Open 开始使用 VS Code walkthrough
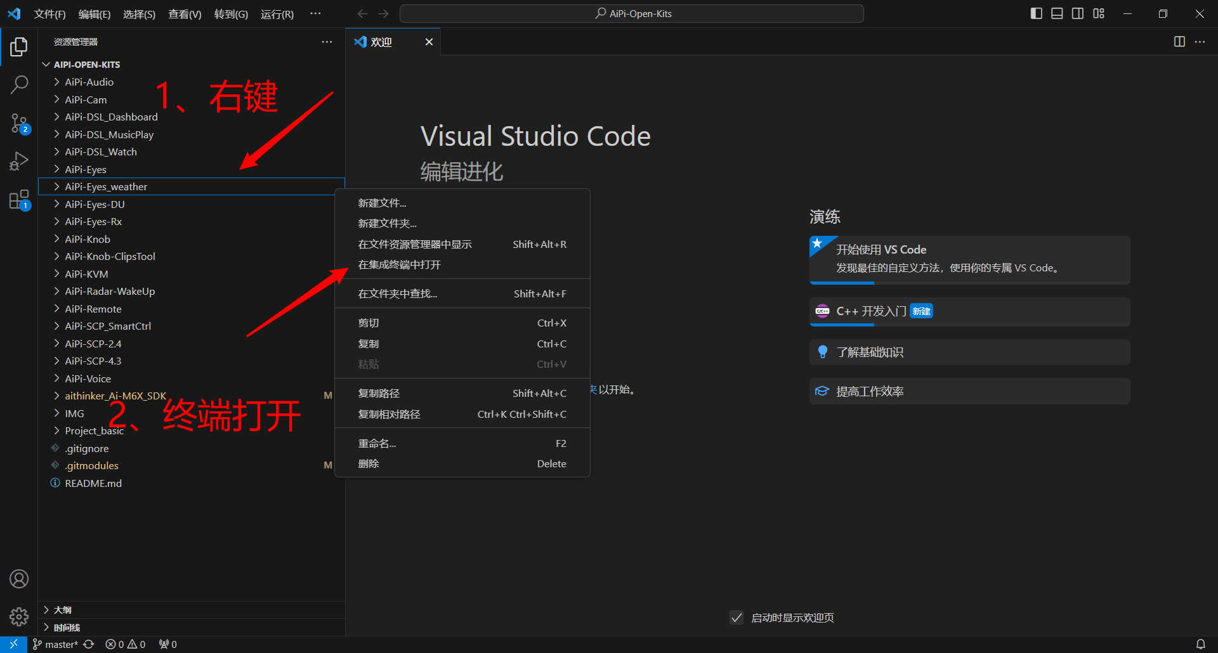 (x=969, y=259)
